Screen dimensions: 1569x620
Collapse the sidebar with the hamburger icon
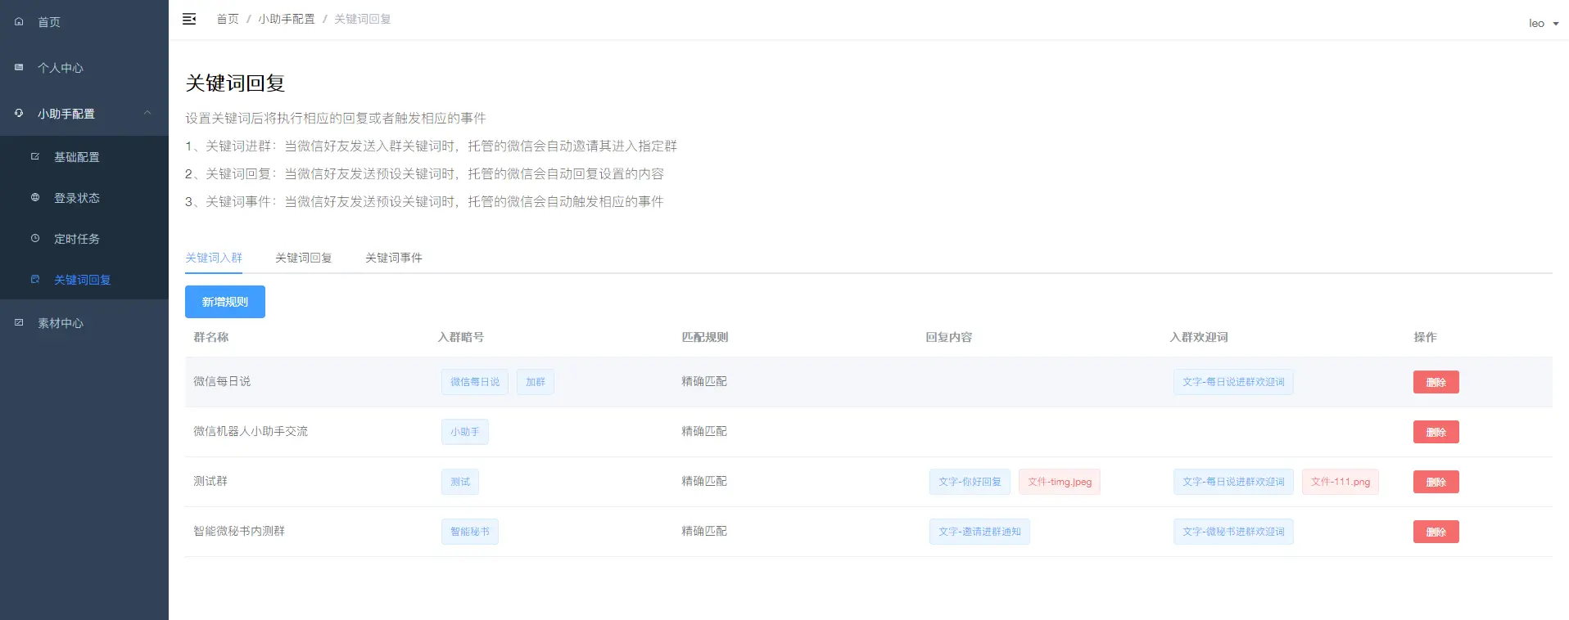pos(189,19)
